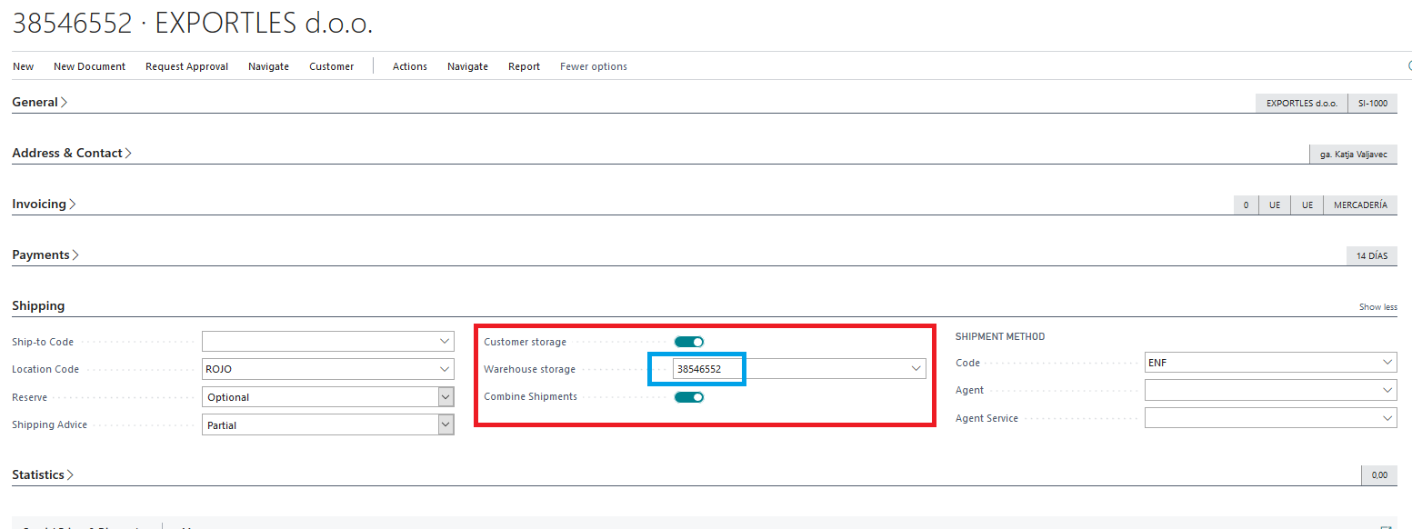Toggle the Combine Shipments switch
The image size is (1412, 529).
[689, 396]
